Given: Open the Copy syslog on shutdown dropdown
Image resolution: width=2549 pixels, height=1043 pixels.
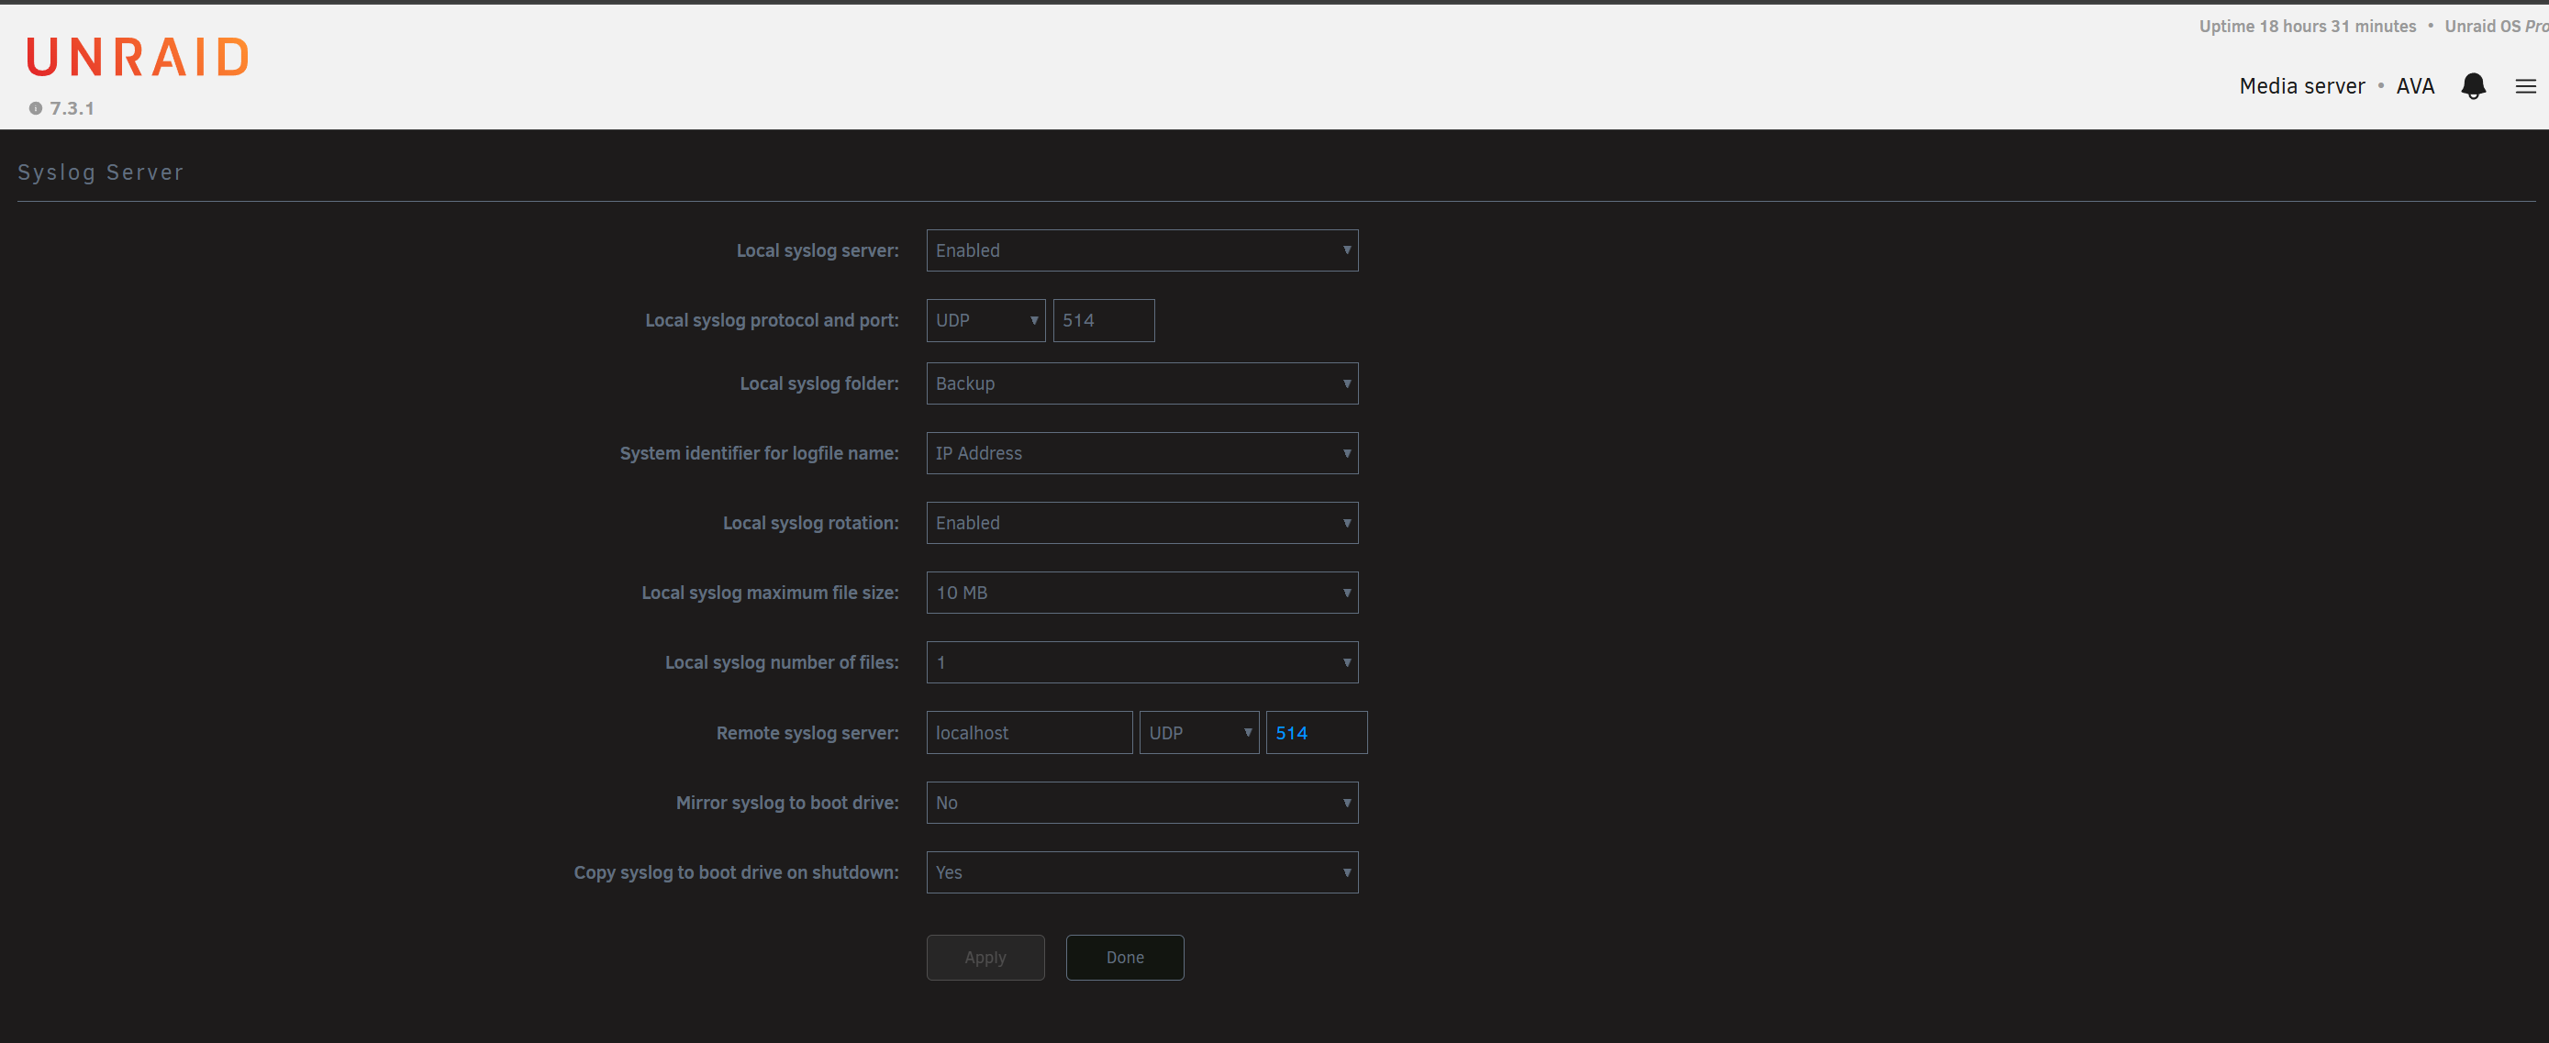Looking at the screenshot, I should (x=1141, y=871).
